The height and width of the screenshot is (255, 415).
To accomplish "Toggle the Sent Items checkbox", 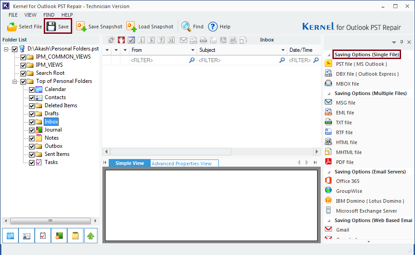I will (32, 155).
